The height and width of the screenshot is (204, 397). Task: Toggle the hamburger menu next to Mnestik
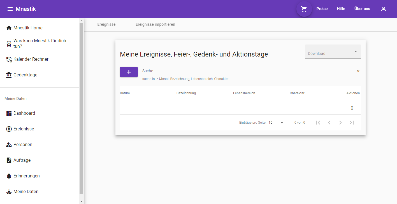coord(10,9)
